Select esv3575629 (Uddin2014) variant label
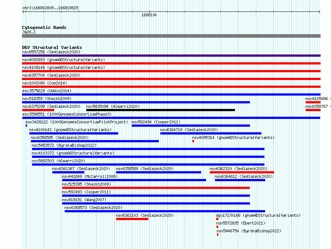Viewport: 331px width, 249px height. click(x=47, y=91)
